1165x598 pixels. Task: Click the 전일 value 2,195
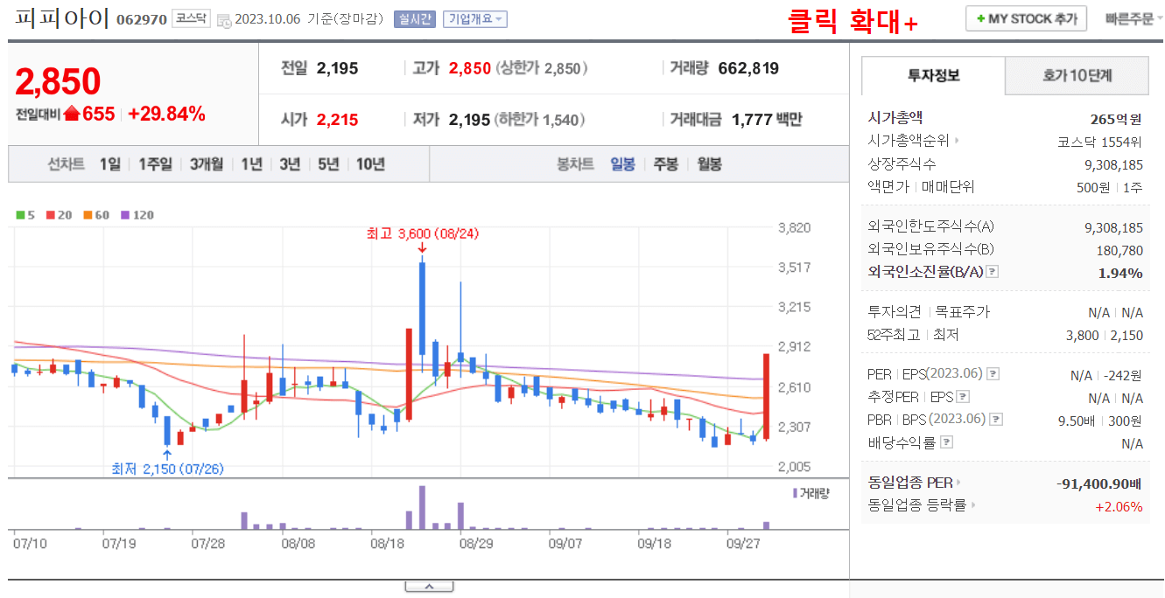point(337,68)
